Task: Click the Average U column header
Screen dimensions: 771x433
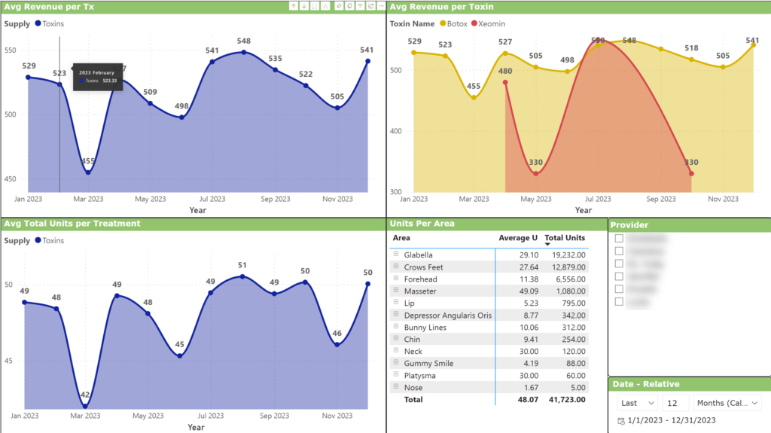Action: (518, 238)
